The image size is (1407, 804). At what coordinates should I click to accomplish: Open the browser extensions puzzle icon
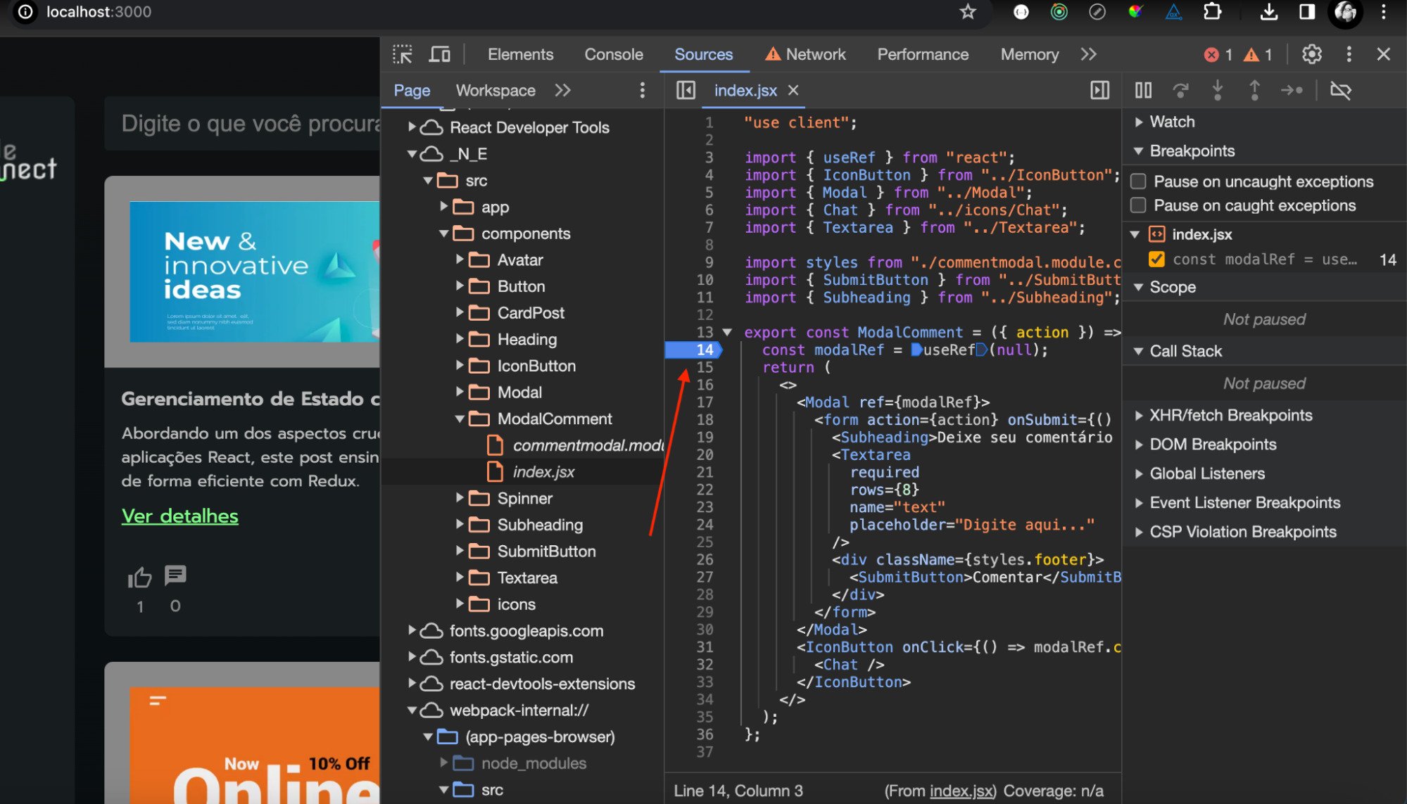tap(1212, 12)
